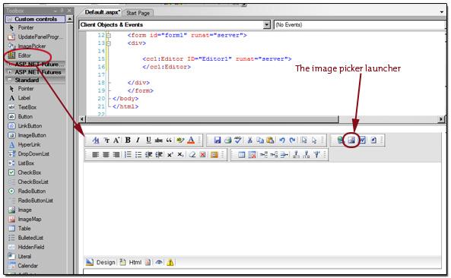Click the insert table icon
This screenshot has height=278, width=451.
242,155
